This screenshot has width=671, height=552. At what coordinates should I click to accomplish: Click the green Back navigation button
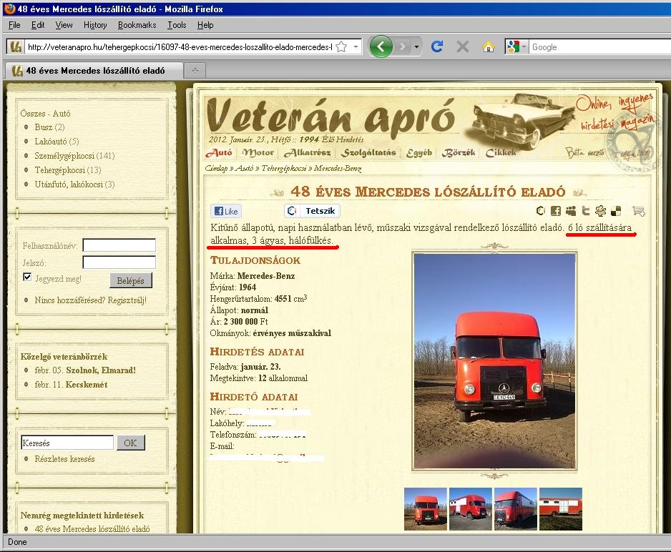tap(381, 47)
